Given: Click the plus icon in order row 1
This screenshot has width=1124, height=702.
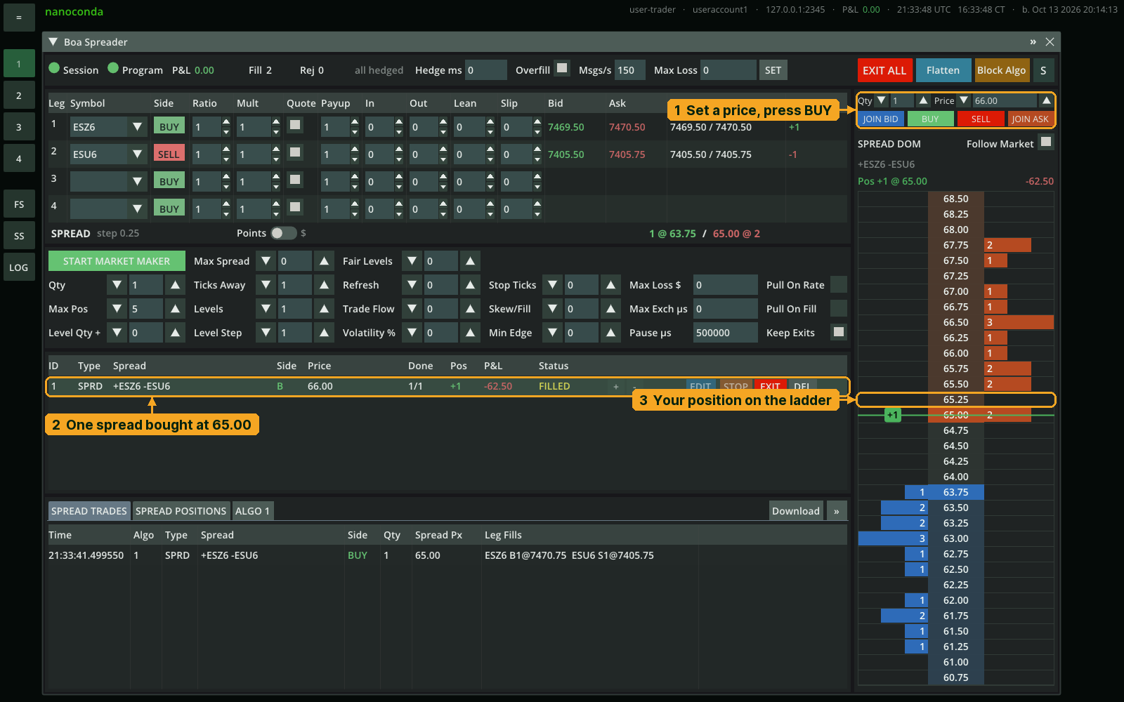Looking at the screenshot, I should [x=616, y=387].
